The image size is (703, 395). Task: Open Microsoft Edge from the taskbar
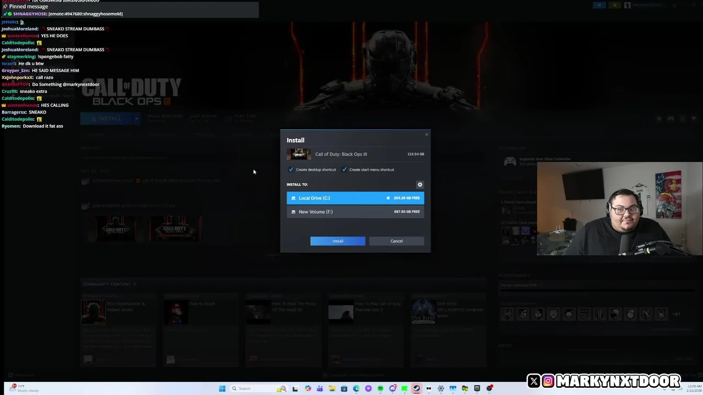tap(356, 388)
